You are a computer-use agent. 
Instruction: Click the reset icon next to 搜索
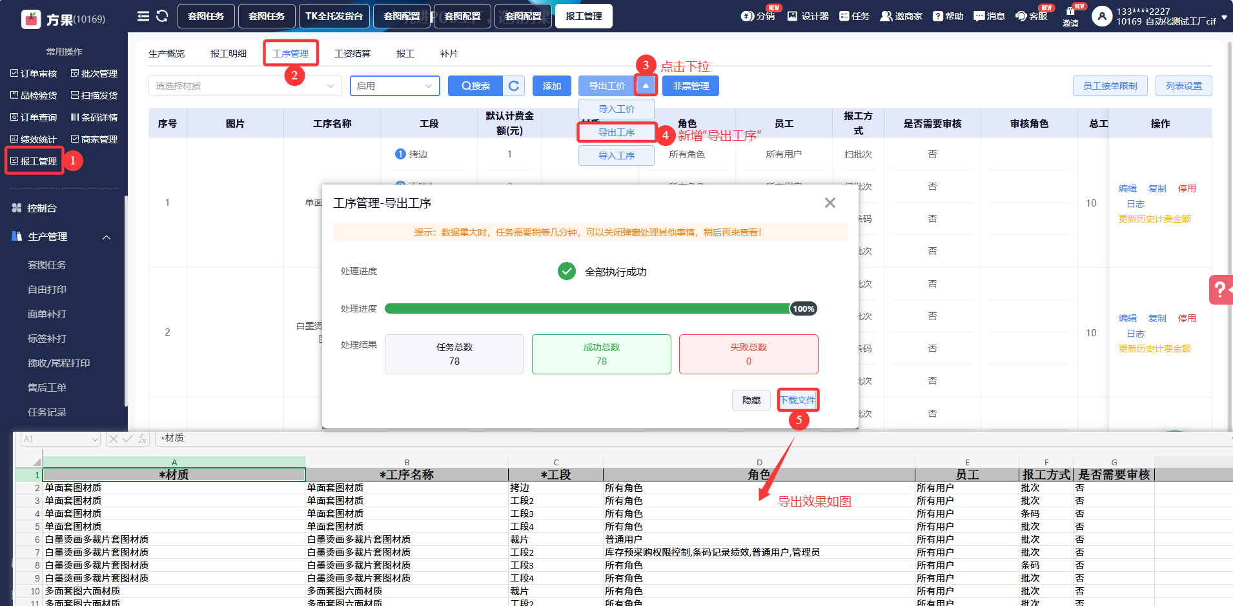pos(514,86)
